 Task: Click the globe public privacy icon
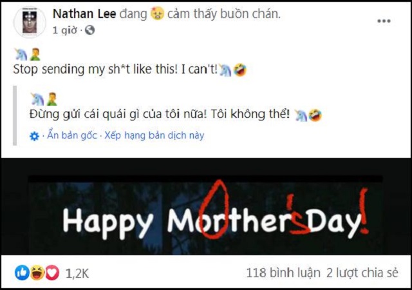click(x=90, y=30)
